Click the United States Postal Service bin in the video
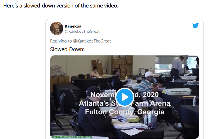 click(x=178, y=92)
